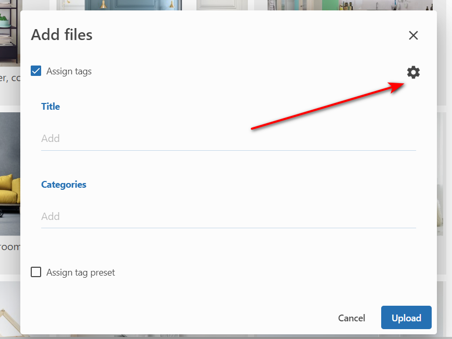This screenshot has height=339, width=452.
Task: Close the Add files dialog
Action: 413,35
